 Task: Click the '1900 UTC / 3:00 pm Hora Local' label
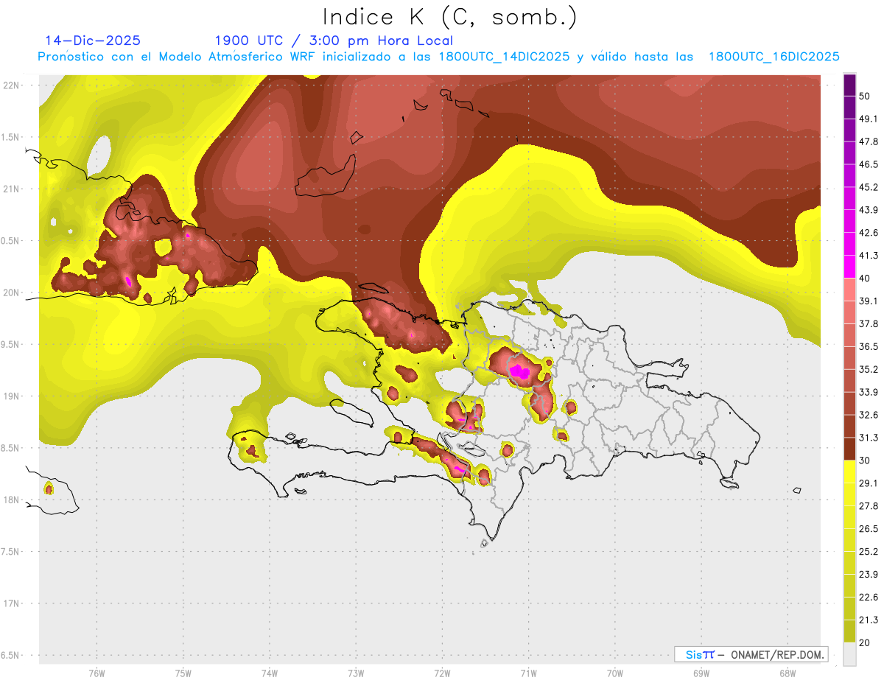(x=334, y=41)
